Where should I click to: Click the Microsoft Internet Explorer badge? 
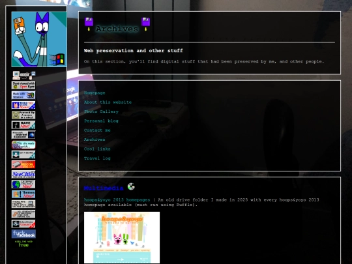23,135
